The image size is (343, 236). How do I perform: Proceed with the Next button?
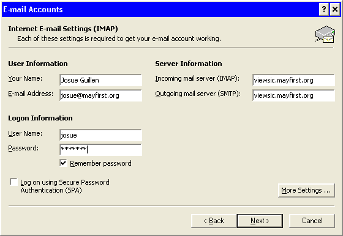pyautogui.click(x=260, y=221)
